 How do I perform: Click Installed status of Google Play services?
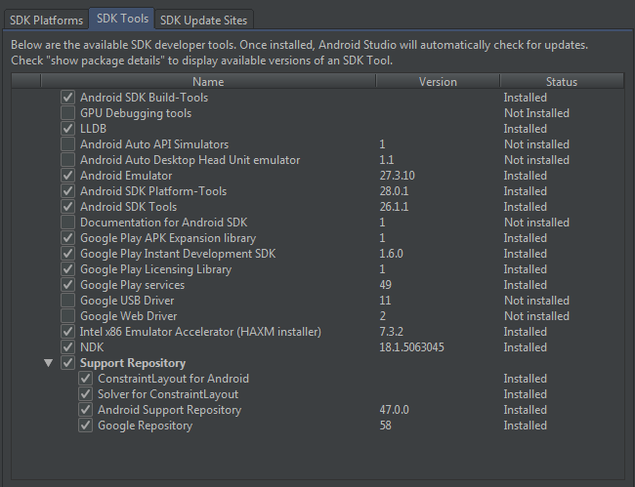pyautogui.click(x=526, y=285)
